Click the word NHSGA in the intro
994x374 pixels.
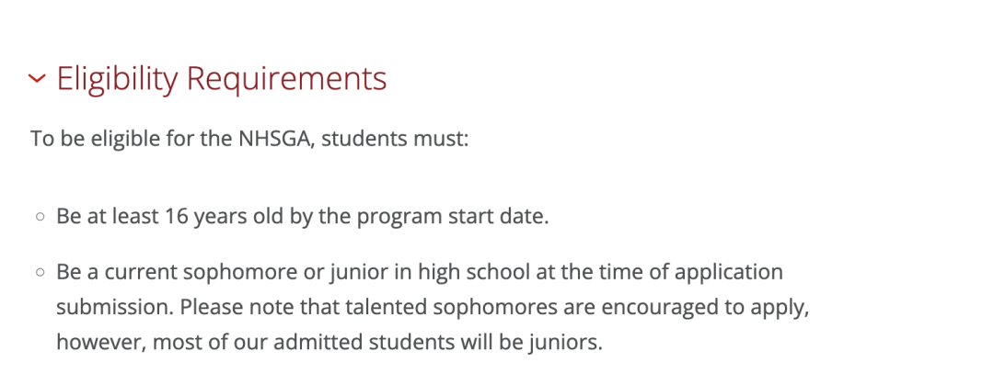coord(276,139)
